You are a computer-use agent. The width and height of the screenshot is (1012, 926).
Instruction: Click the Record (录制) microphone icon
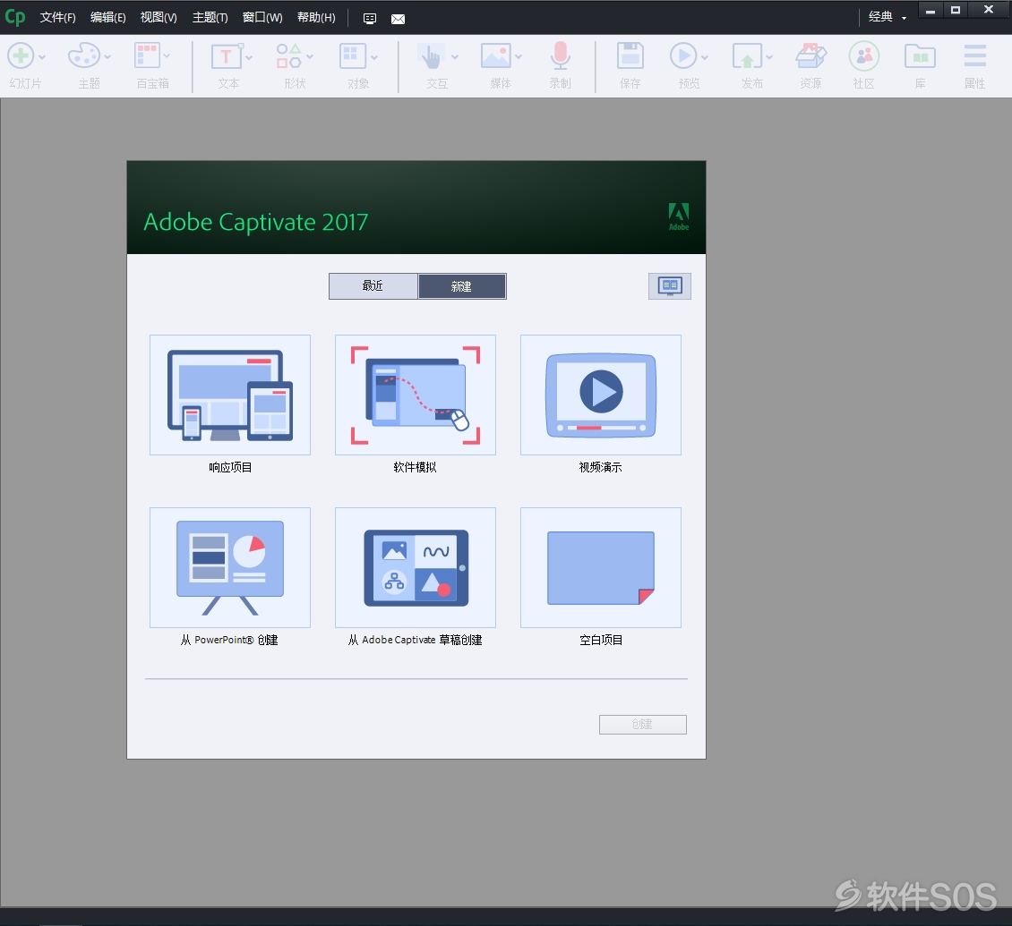(x=561, y=56)
